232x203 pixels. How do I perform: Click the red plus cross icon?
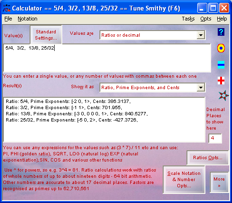[x=221, y=81]
